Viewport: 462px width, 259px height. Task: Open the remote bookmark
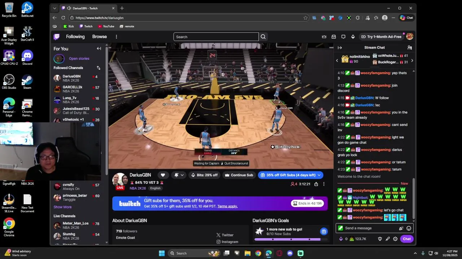pos(127,26)
